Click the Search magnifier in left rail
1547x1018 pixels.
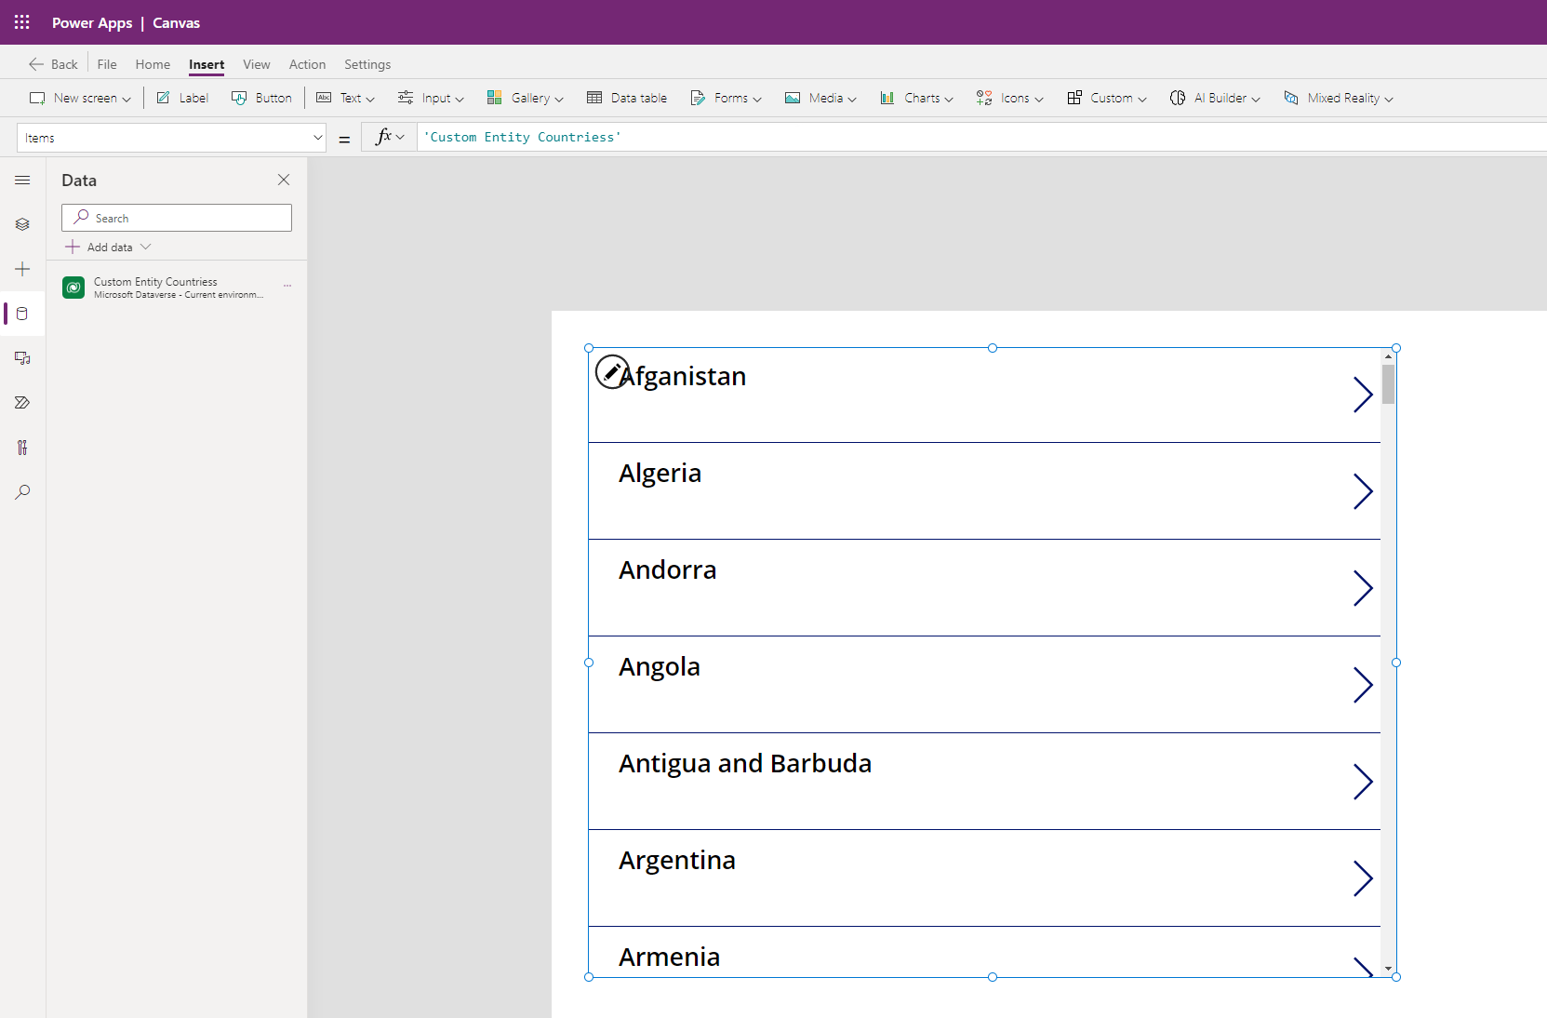click(x=22, y=492)
